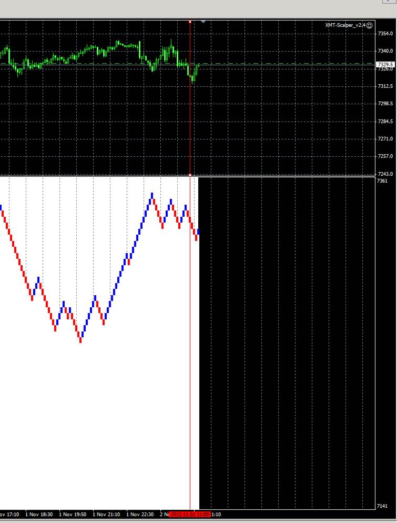397x523 pixels.
Task: Click the 1 Nov 19:50 time label
Action: [73, 515]
